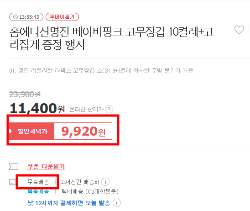This screenshot has width=250, height=211.
Task: Click the clock icon in countdown badge
Action: [16, 17]
